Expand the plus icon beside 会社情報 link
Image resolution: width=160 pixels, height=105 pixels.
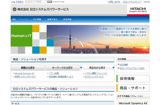point(118,65)
